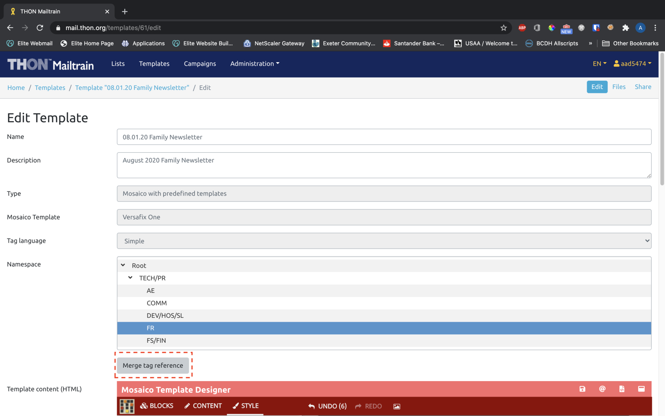Open Templates in the top navigation
This screenshot has height=416, width=665.
pyautogui.click(x=154, y=64)
